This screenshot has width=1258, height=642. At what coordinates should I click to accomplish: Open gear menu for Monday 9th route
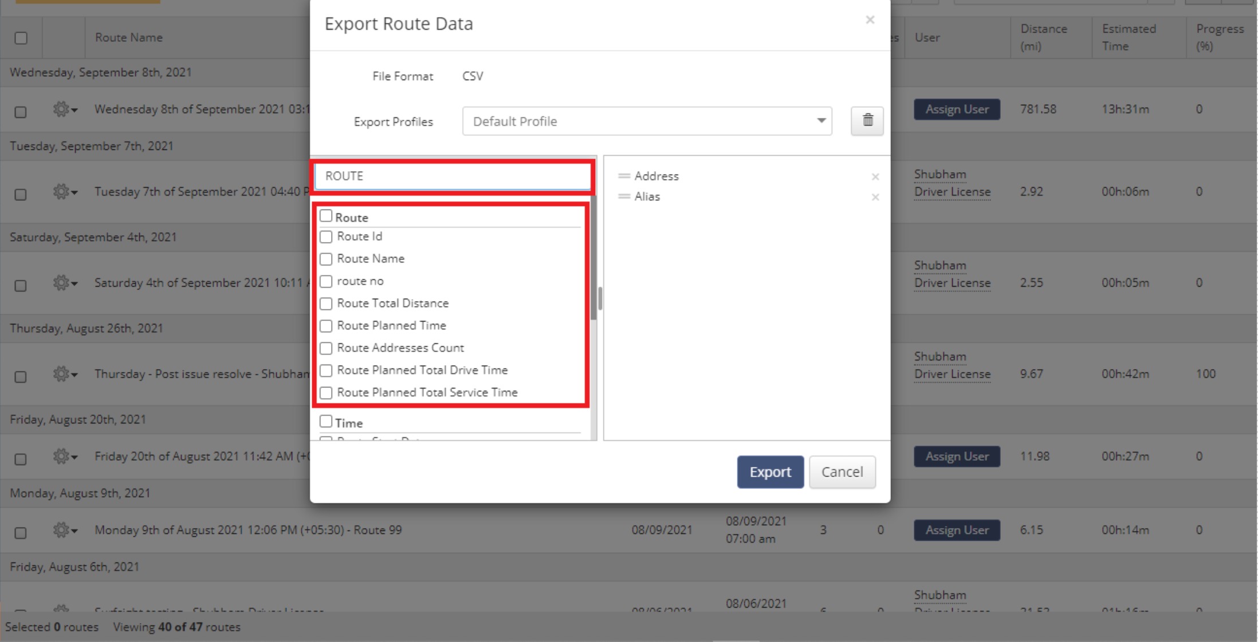click(x=65, y=530)
